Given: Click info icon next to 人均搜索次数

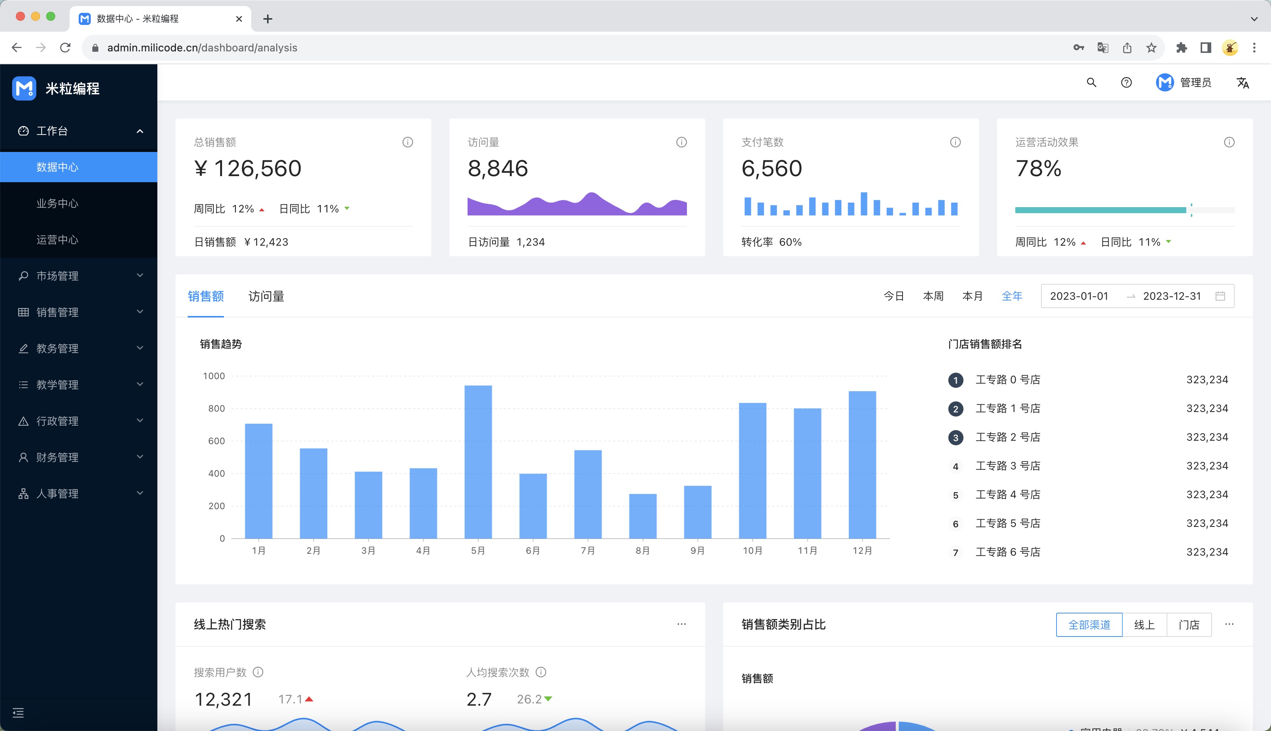Looking at the screenshot, I should tap(541, 672).
